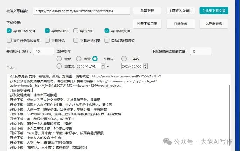This screenshot has height=151, width=240.
Task: Export table with 2.导出表格 button
Action: [214, 24]
